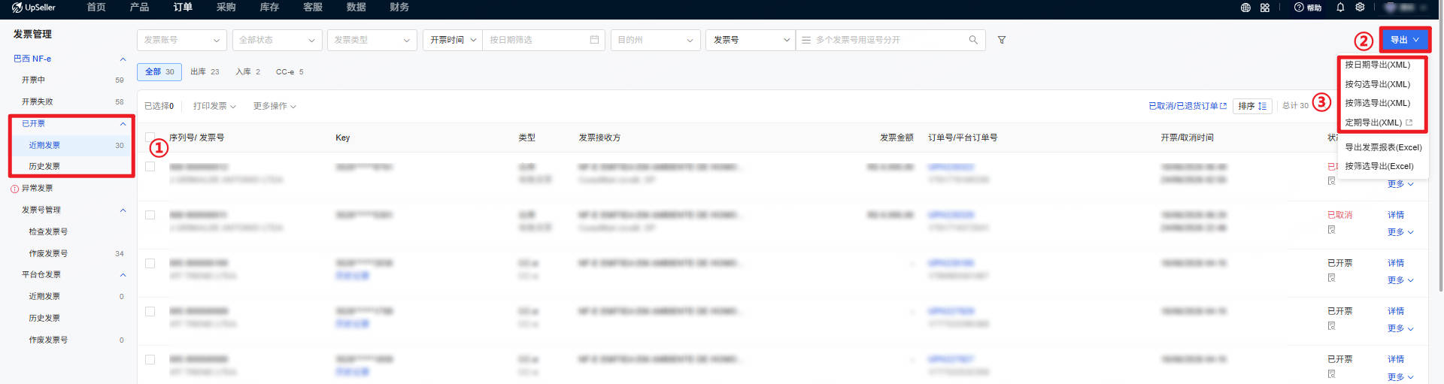
Task: Choose 导出发票报表(Excel) from export menu
Action: pyautogui.click(x=1383, y=147)
